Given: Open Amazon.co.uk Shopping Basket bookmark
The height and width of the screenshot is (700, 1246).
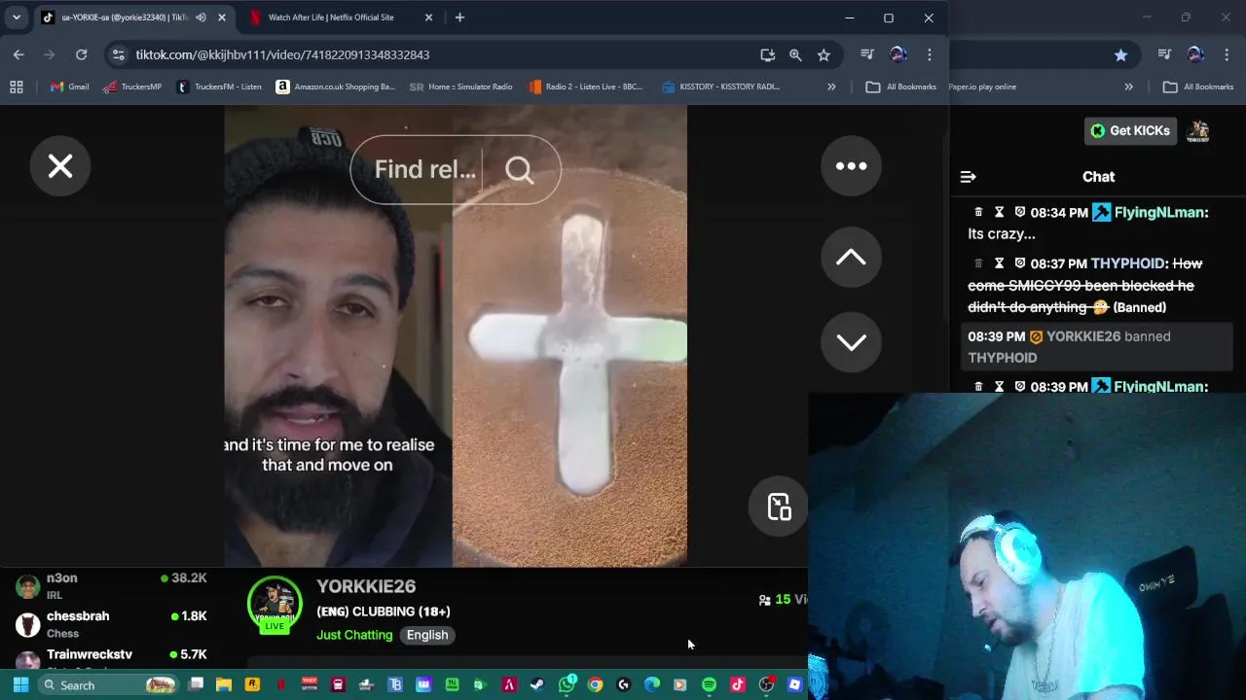Looking at the screenshot, I should (336, 87).
